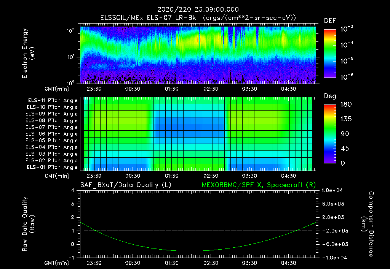The height and width of the screenshot is (269, 390).
Task: Click the 4 tick on data quality axis
Action: point(73,191)
